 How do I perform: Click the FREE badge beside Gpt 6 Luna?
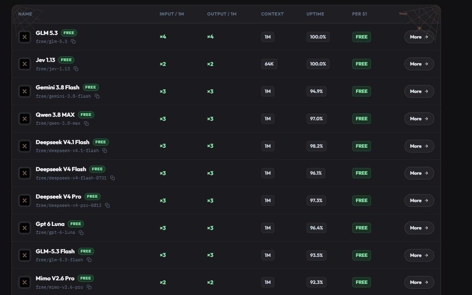(76, 224)
